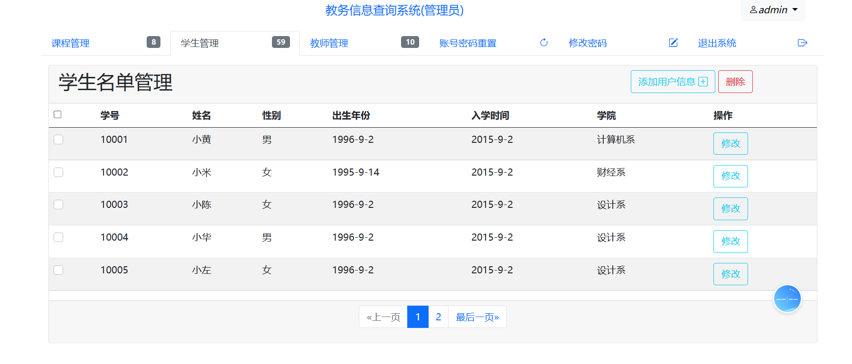Click 修改 for student 10002 小米
Screen dimensions: 852x364
coord(730,176)
